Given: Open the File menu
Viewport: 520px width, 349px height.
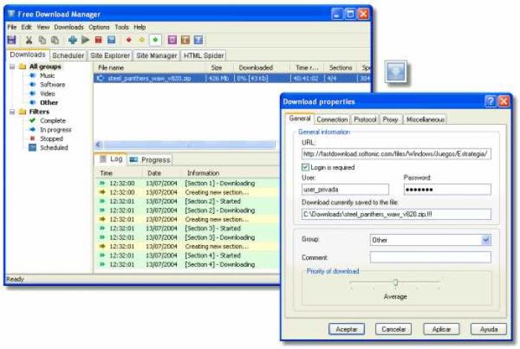Looking at the screenshot, I should [12, 27].
